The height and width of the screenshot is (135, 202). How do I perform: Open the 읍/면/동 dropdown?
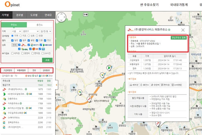pyautogui.click(x=46, y=31)
